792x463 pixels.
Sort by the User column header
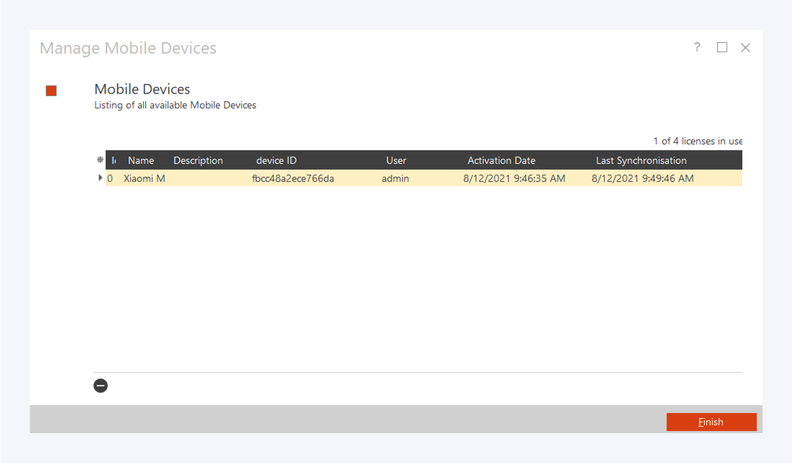(x=396, y=160)
